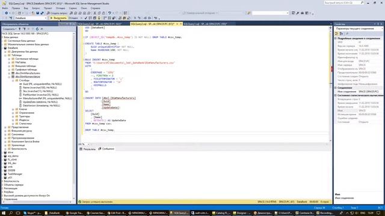The image size is (385, 216).
Task: Expand the Ключи folder
Action: click(x=13, y=109)
